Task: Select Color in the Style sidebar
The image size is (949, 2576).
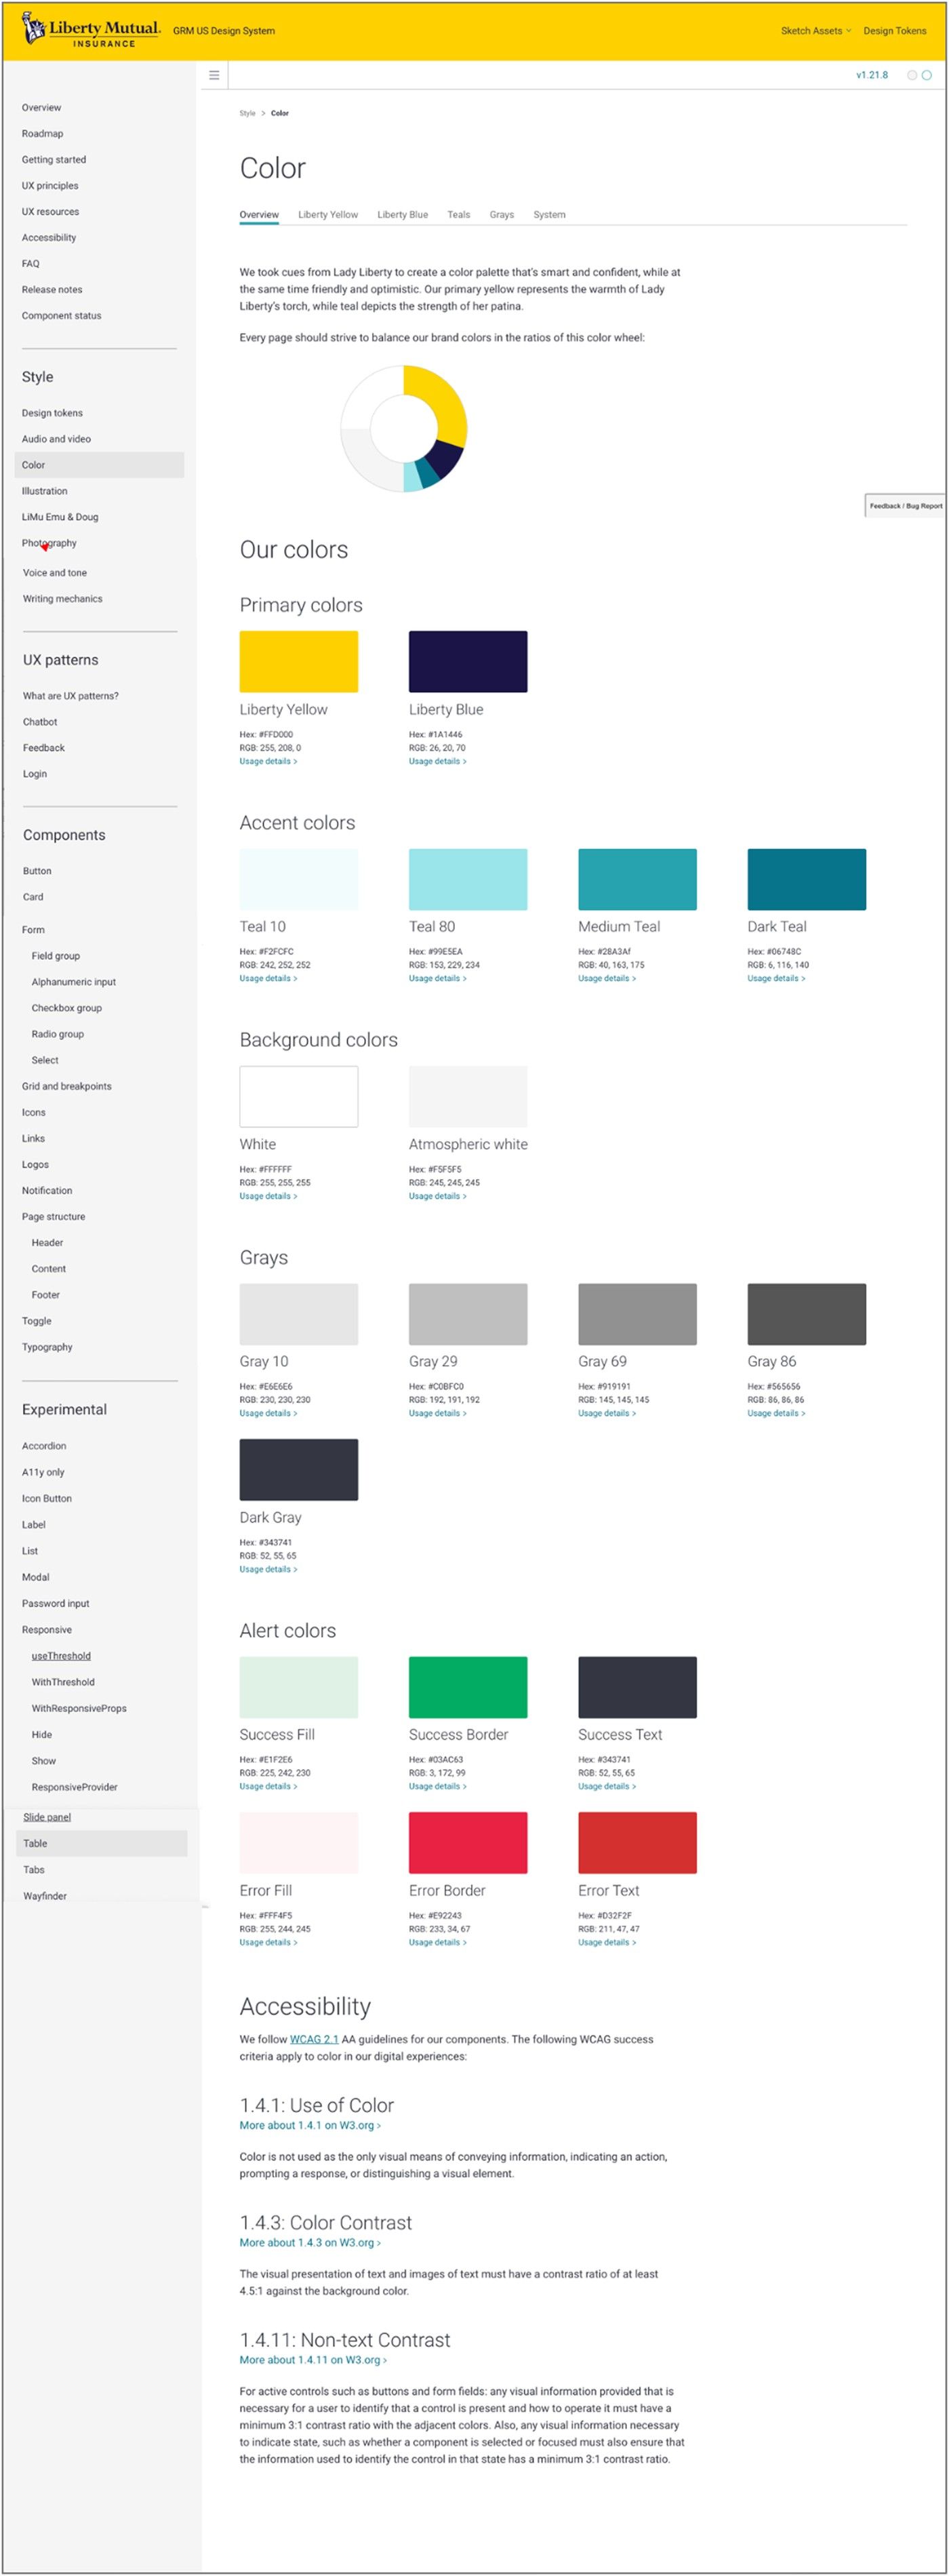Action: click(x=99, y=465)
